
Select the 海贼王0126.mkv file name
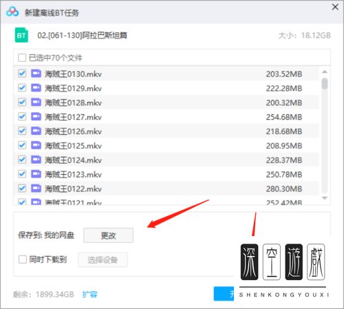point(73,131)
